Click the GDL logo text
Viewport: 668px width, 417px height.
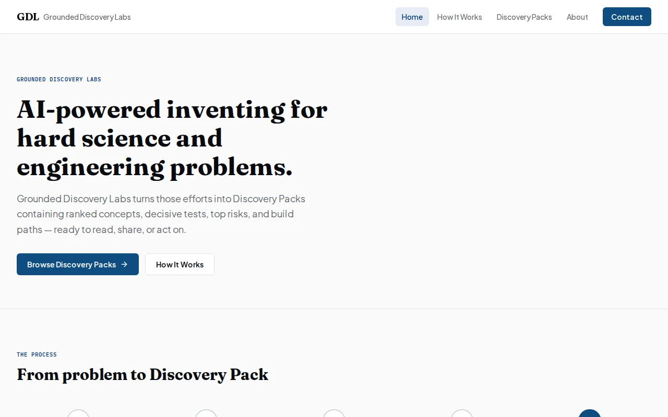coord(28,17)
